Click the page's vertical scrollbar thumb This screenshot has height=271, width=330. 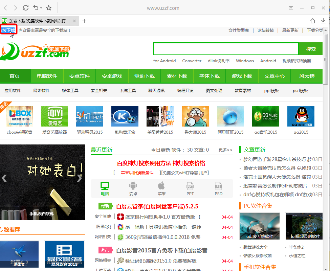point(325,60)
